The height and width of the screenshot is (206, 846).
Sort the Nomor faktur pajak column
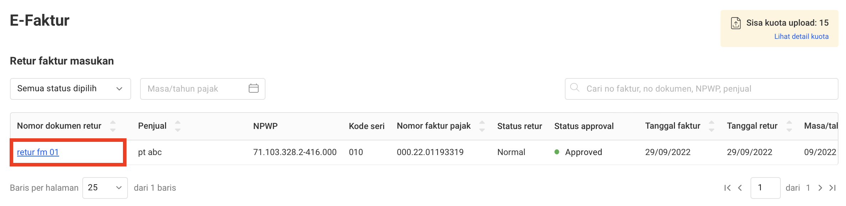point(482,126)
